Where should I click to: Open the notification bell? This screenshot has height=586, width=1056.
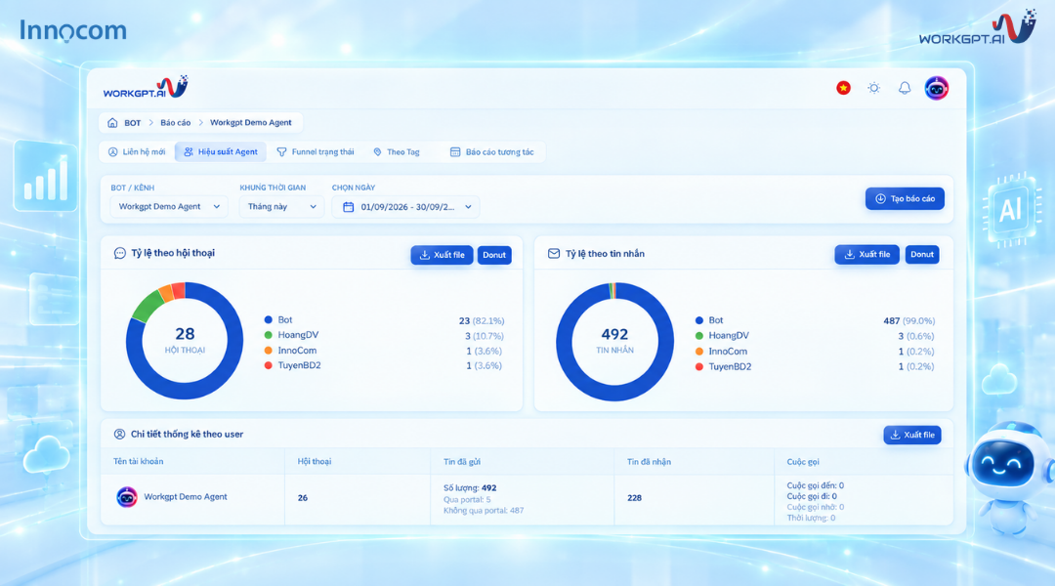905,88
